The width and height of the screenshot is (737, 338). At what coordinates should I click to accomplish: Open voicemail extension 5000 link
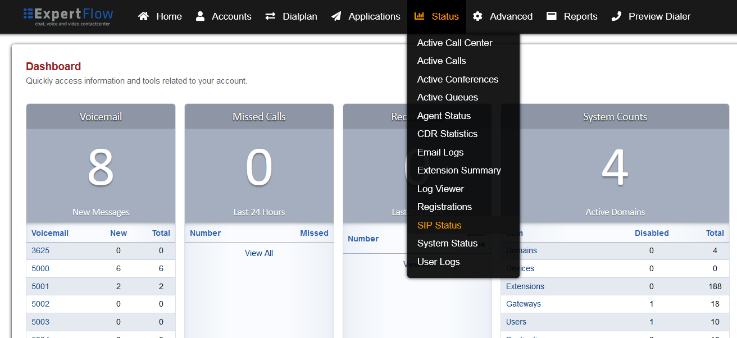(x=40, y=268)
